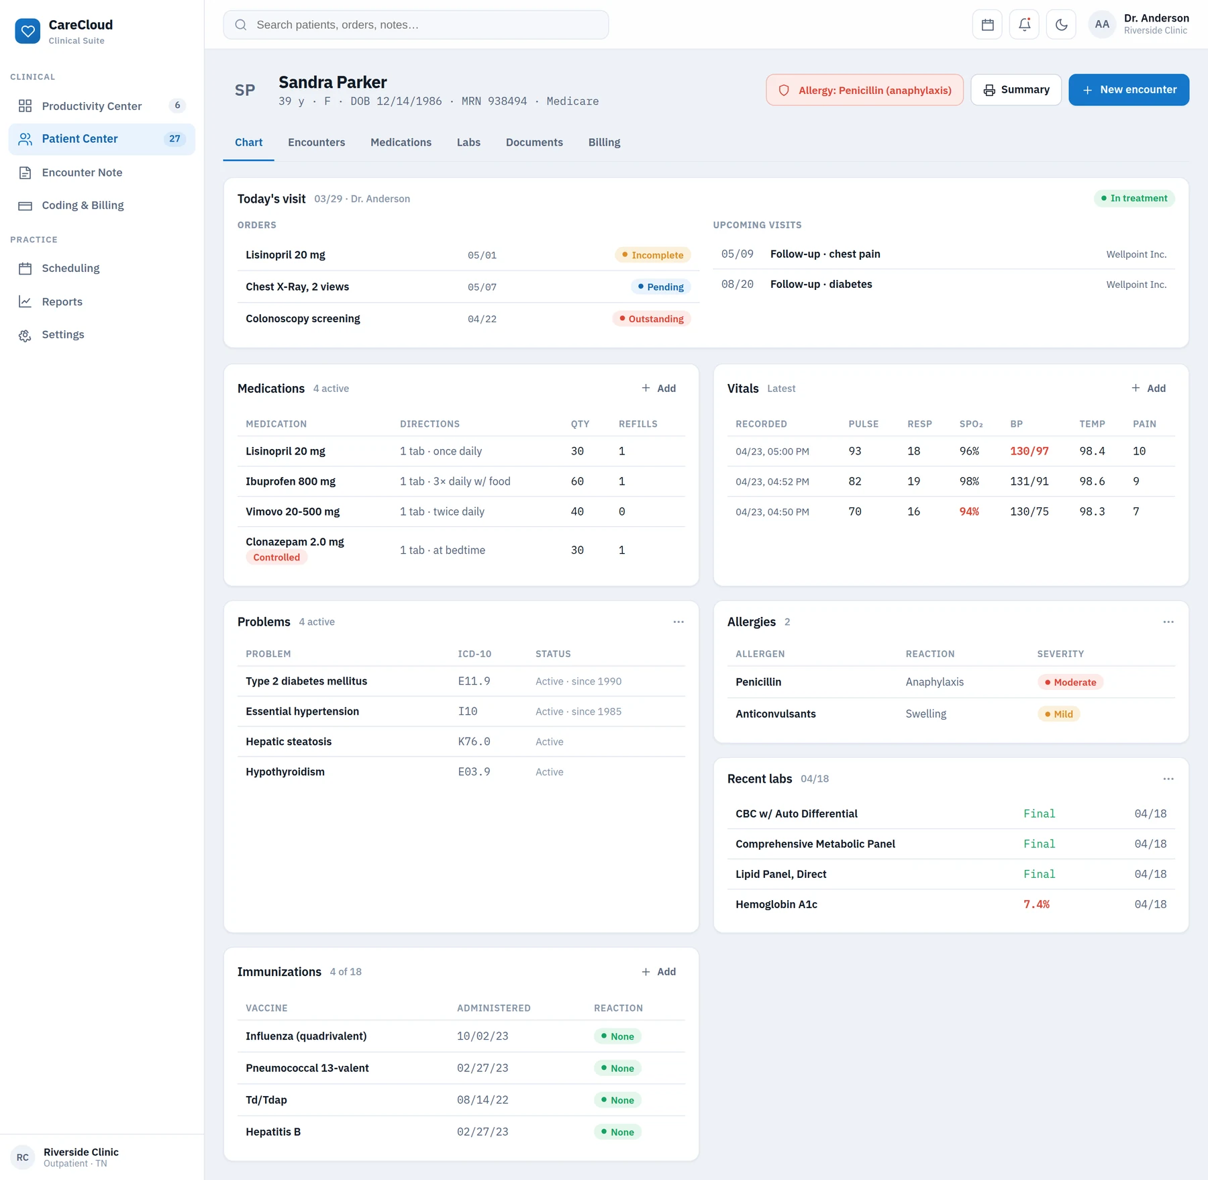Go to the Billing tab

coord(604,142)
